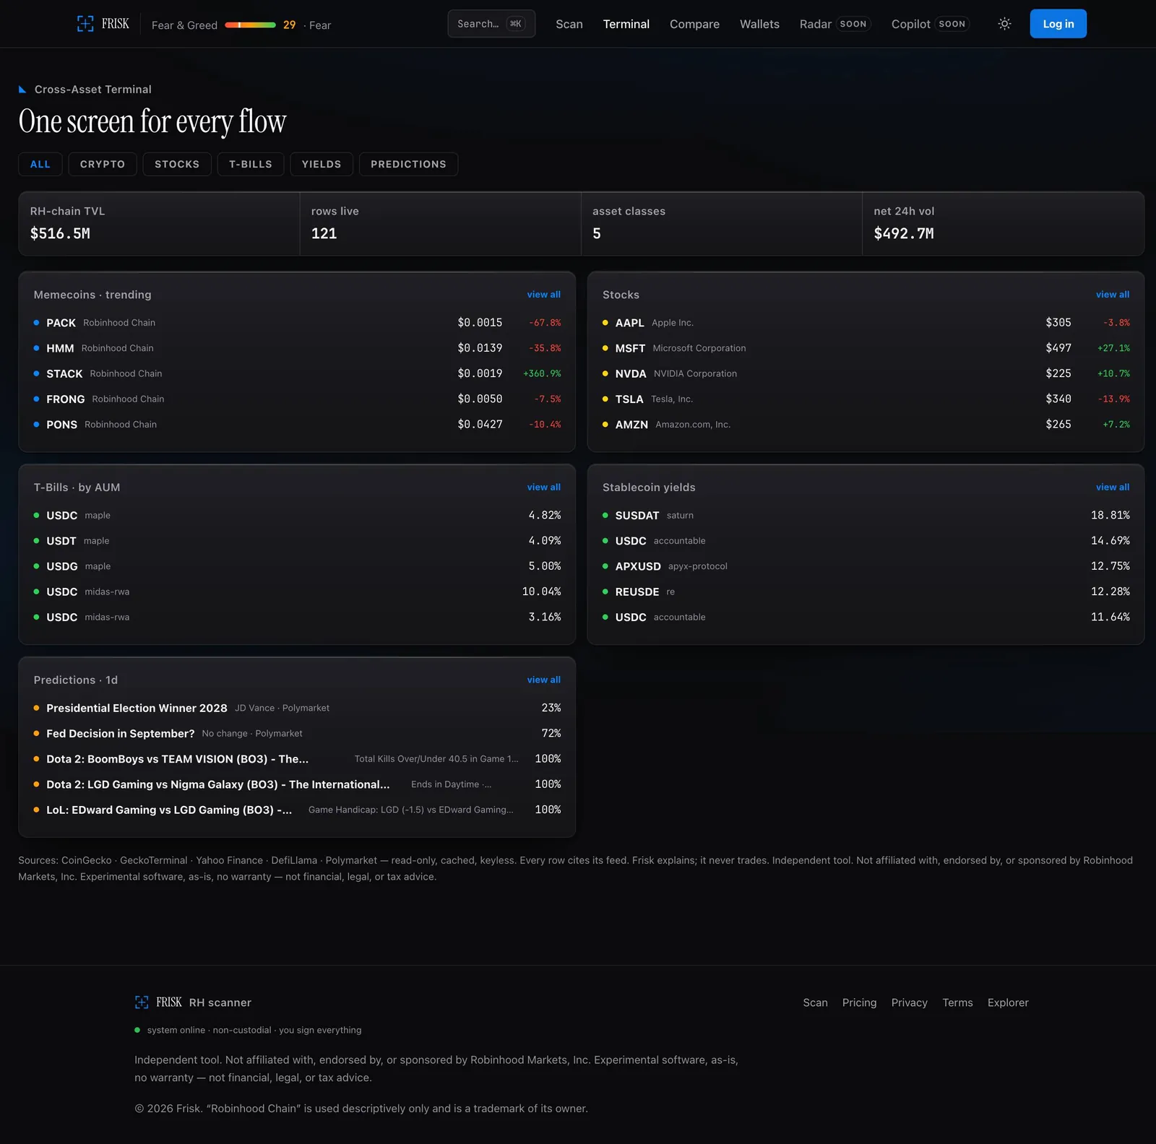
Task: Click the net 24h vol $492.7M value
Action: coord(904,233)
